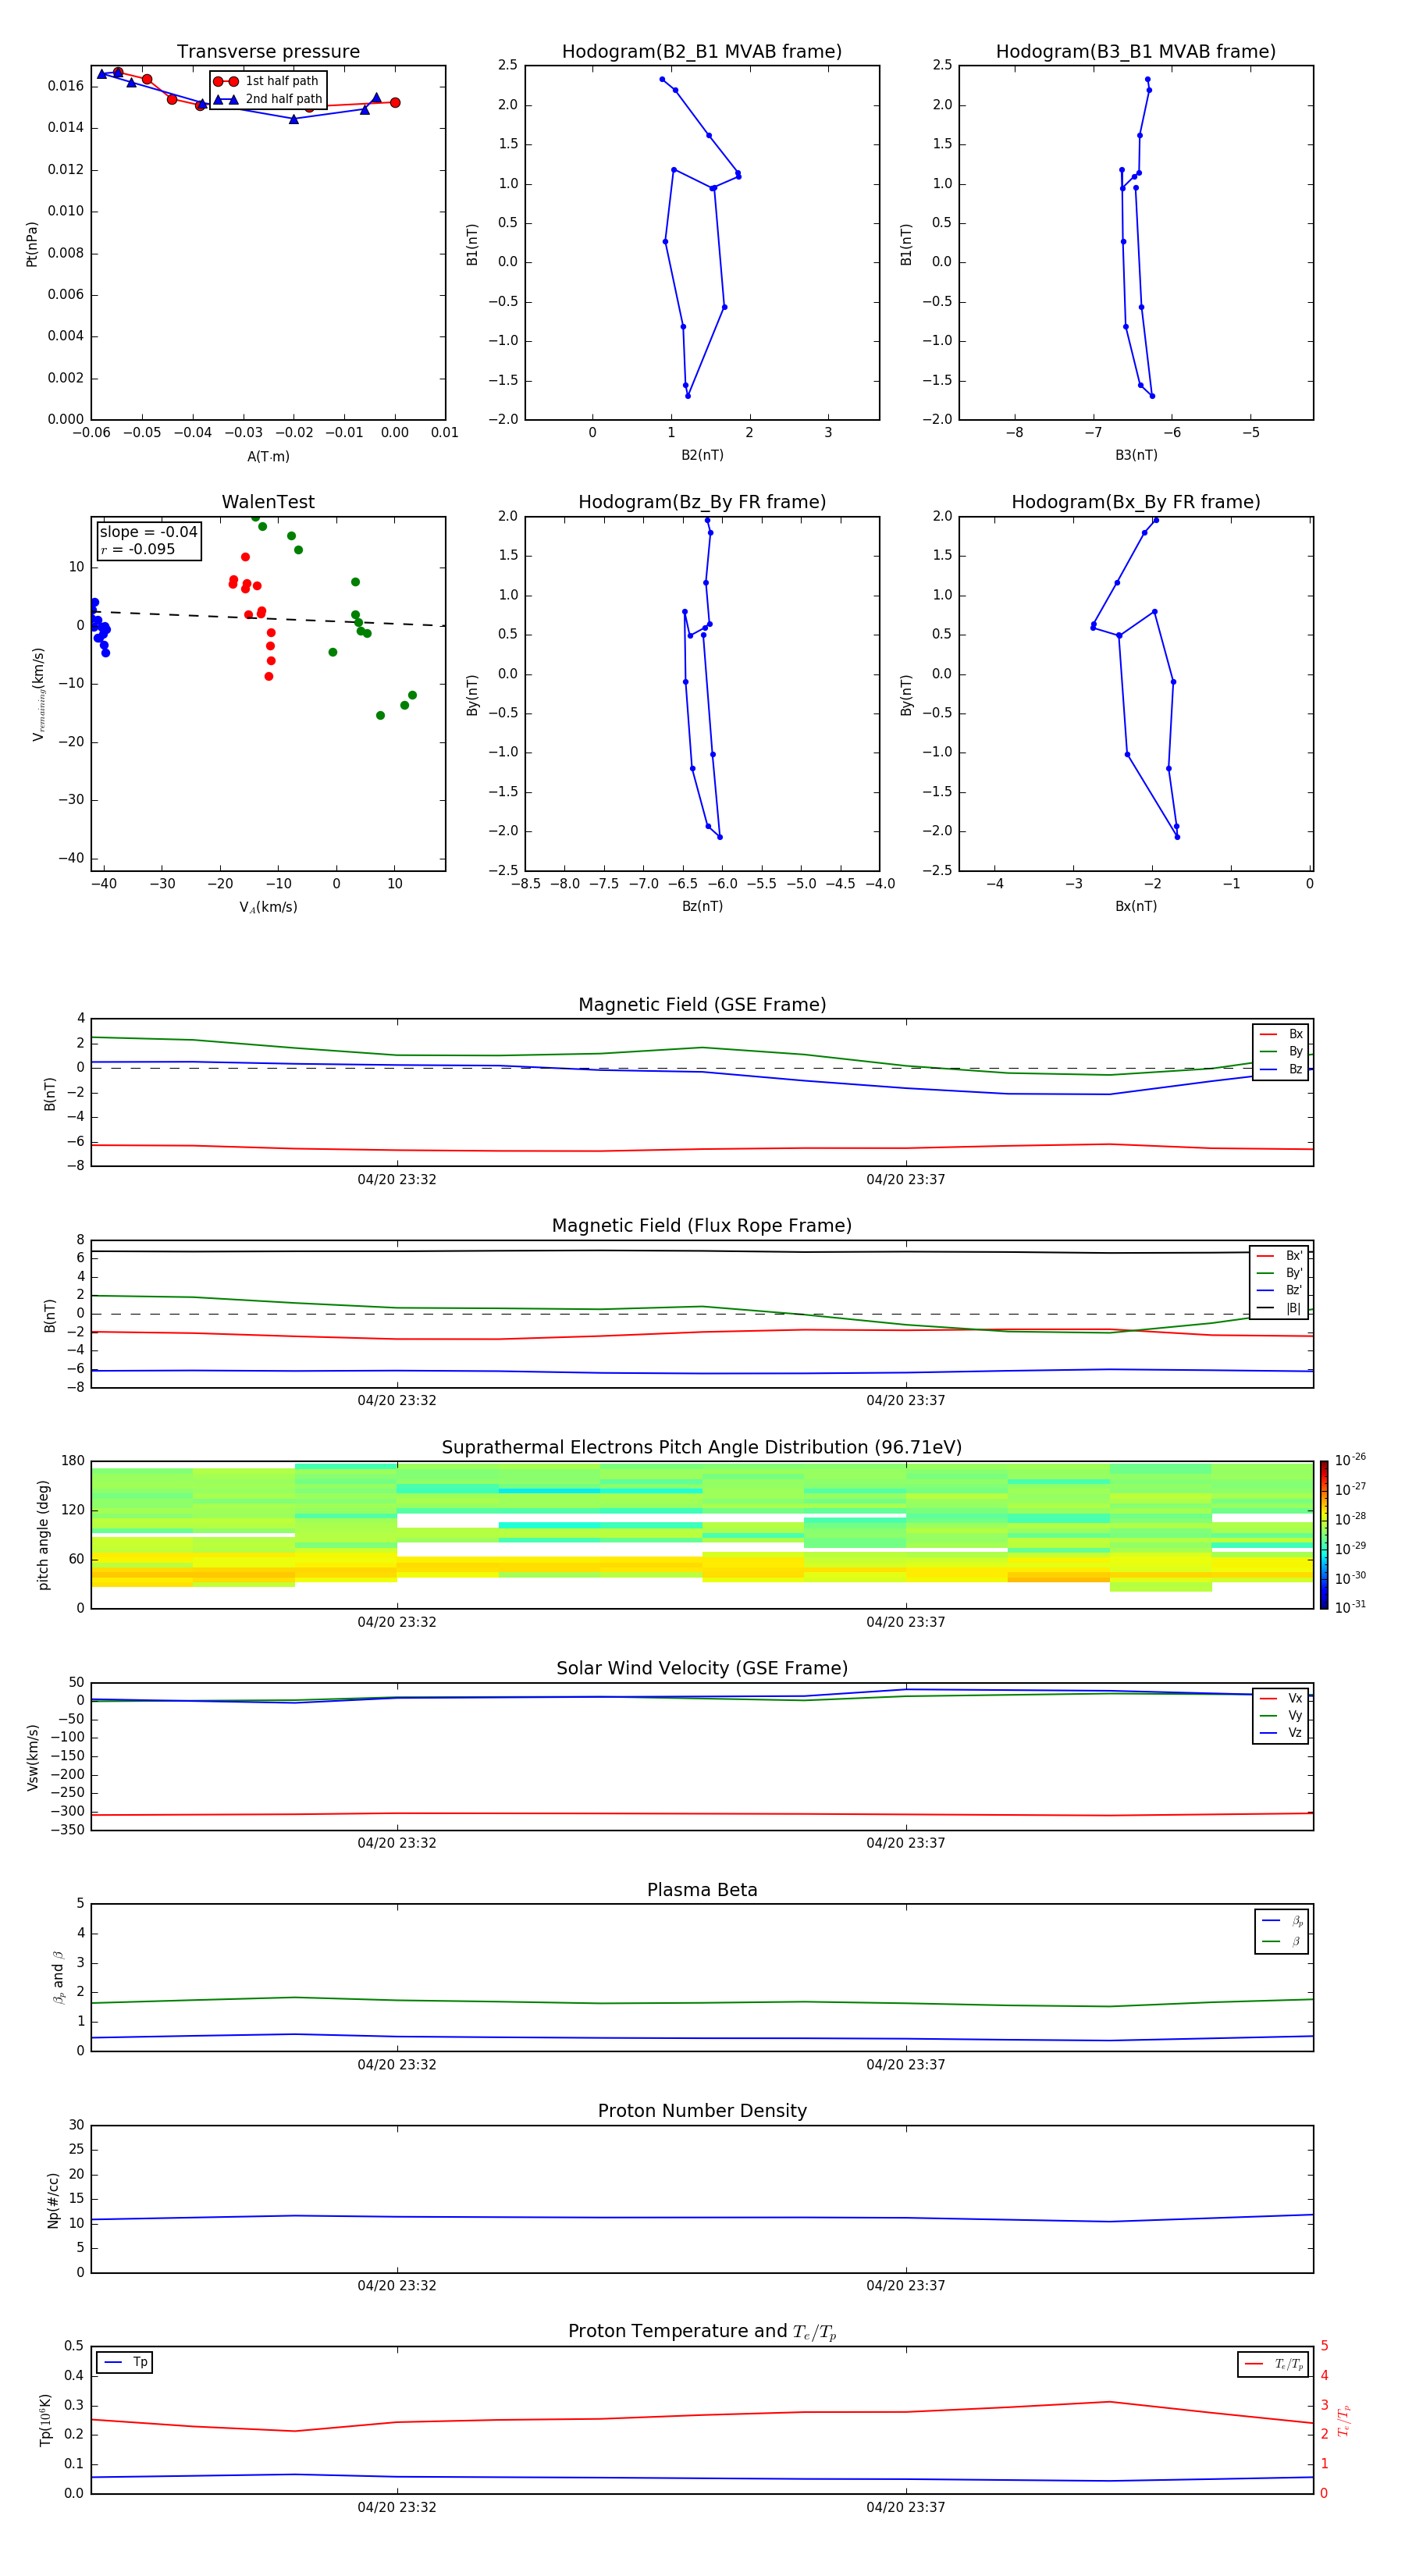Click '04/20 23:37' tick under proton temperature plot
Viewport: 1405px width, 2576px height.
coord(906,2508)
